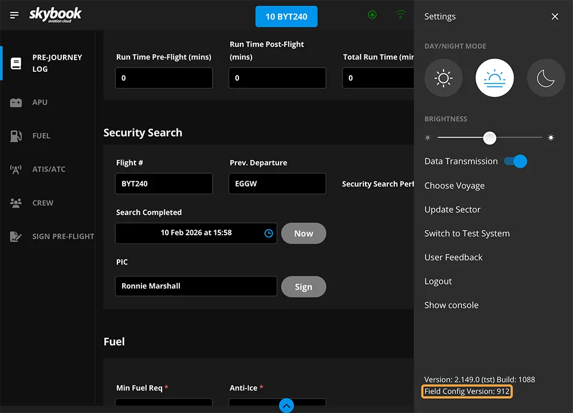Screen dimensions: 573x413
Task: Click the wifi connectivity icon
Action: 401,14
